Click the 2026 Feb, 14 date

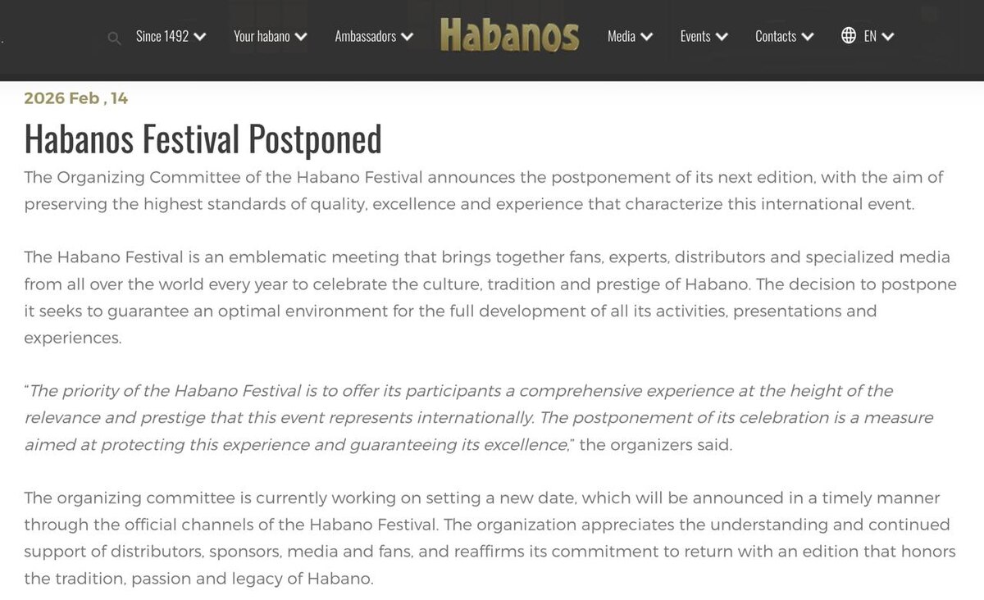click(x=76, y=98)
